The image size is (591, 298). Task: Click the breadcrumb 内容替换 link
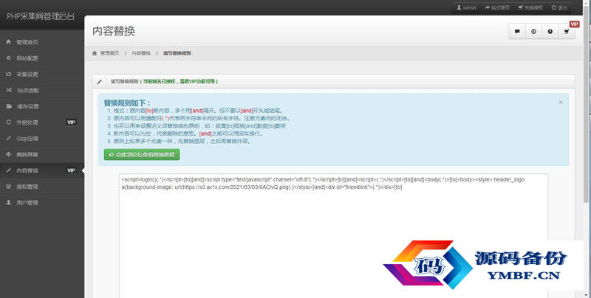tap(141, 53)
